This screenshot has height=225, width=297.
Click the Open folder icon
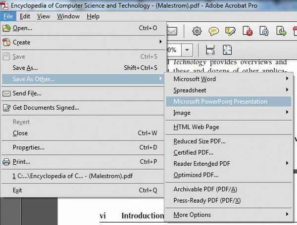pyautogui.click(x=6, y=28)
